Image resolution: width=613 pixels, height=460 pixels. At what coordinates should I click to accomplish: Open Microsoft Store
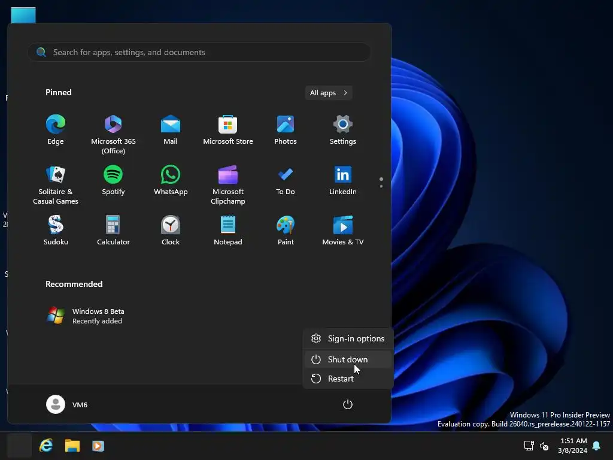228,131
